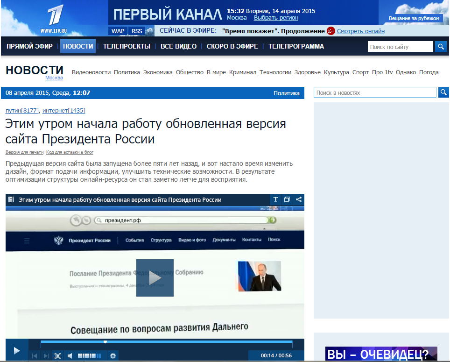Open the 'Версия для печати' link
This screenshot has width=450, height=362.
click(24, 152)
